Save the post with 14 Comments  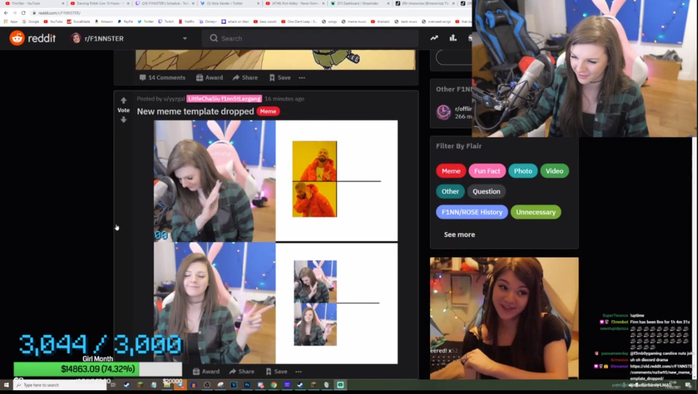click(280, 78)
